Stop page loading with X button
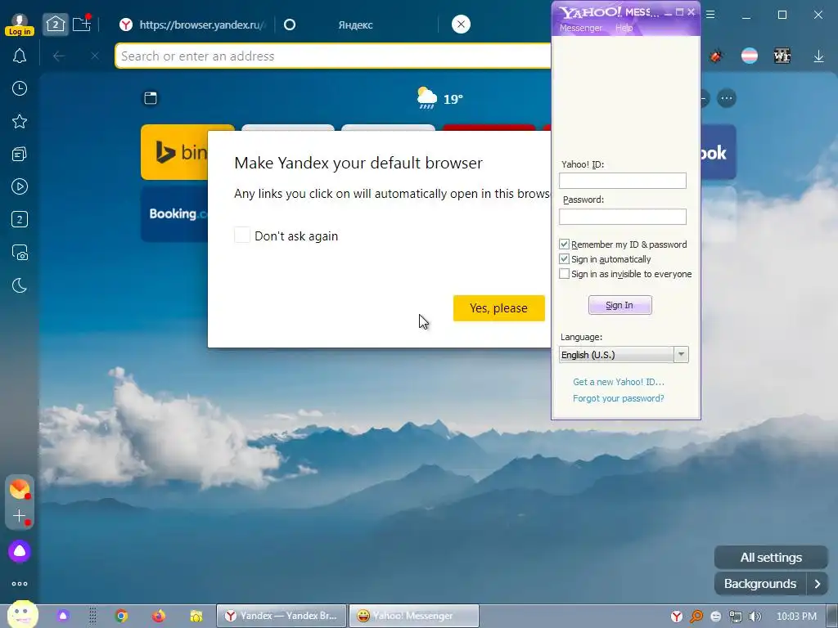838x628 pixels. coord(95,56)
